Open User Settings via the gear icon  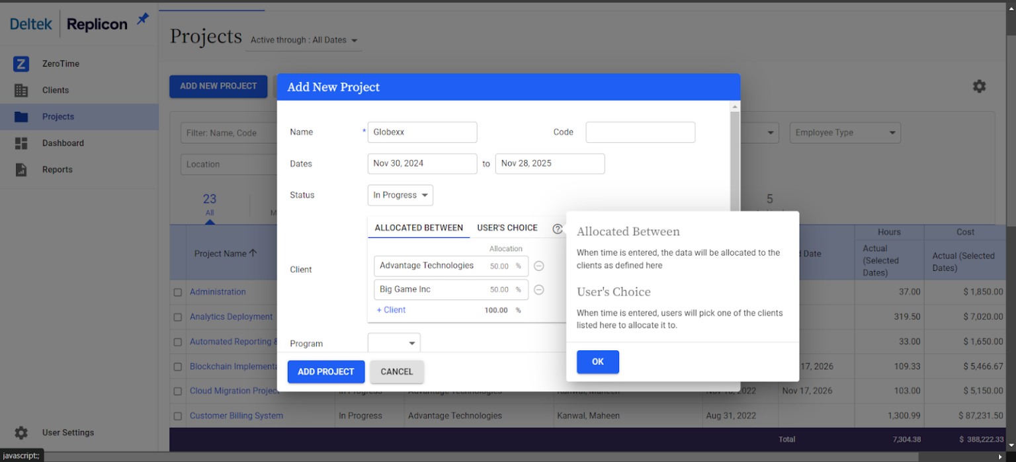pyautogui.click(x=20, y=432)
